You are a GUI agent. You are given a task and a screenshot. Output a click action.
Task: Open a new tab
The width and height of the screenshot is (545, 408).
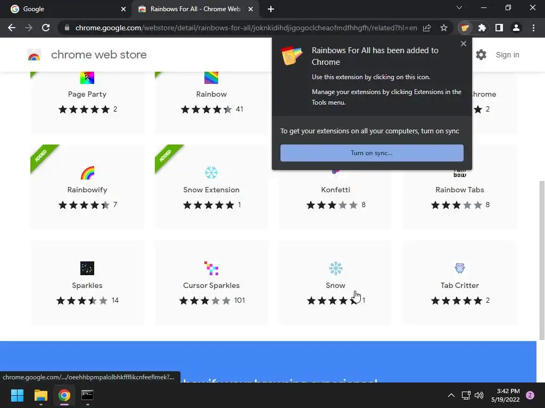coord(271,9)
